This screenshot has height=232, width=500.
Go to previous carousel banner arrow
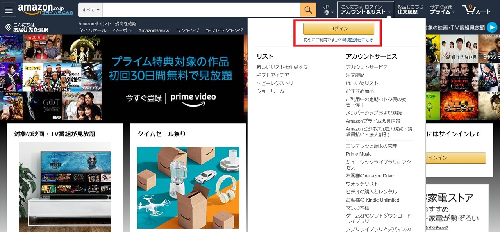point(13,79)
